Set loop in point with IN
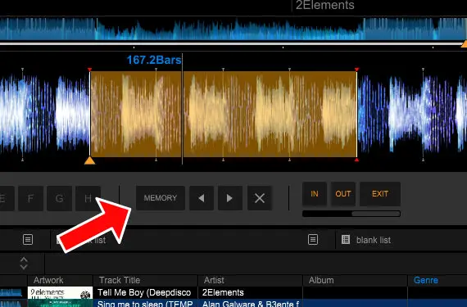 click(315, 194)
